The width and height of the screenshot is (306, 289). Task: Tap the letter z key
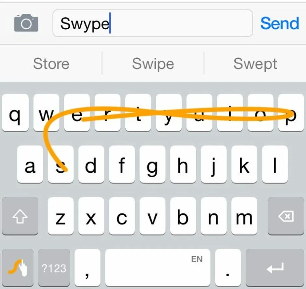(61, 216)
